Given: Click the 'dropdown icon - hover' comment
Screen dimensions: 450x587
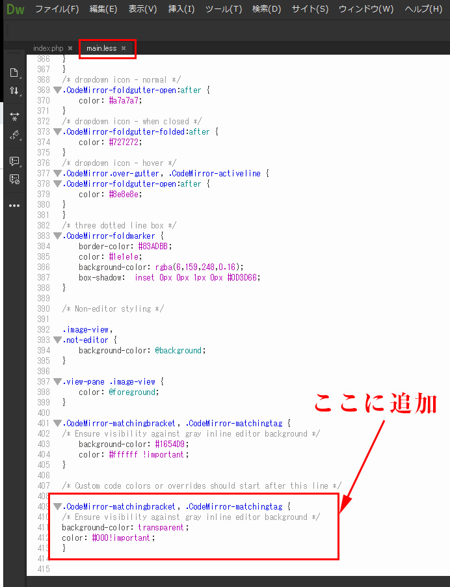Looking at the screenshot, I should (x=119, y=163).
